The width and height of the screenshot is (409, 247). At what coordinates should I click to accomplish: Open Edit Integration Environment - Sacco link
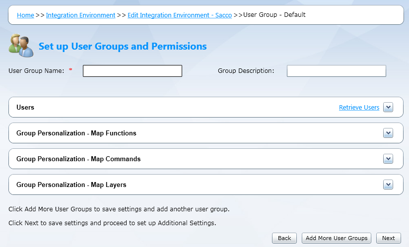pyautogui.click(x=180, y=15)
